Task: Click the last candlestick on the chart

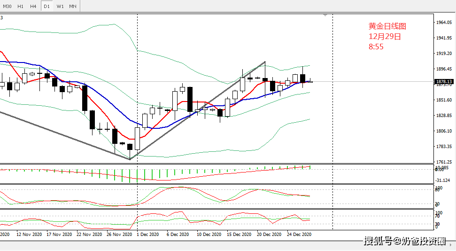Action: tap(310, 81)
